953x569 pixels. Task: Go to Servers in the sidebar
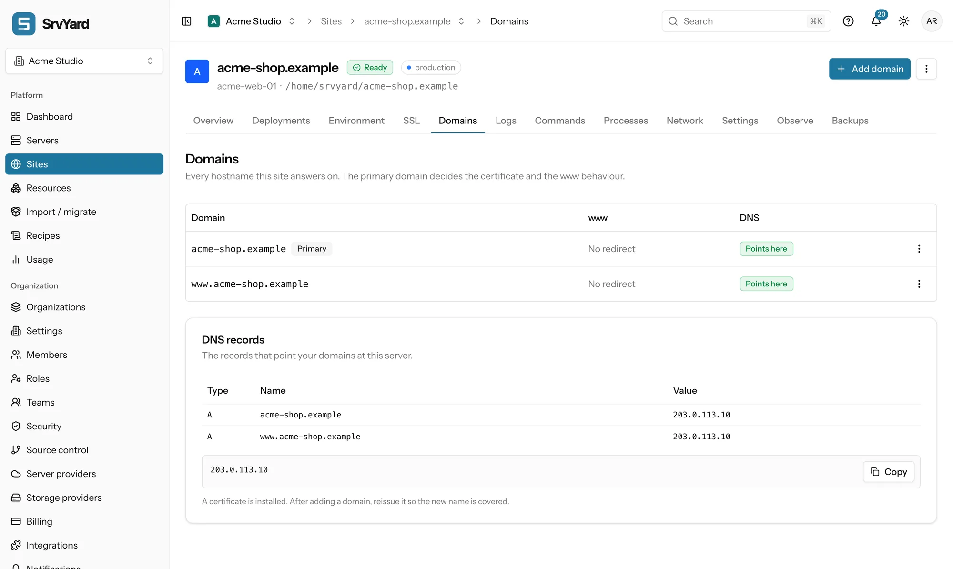click(84, 141)
